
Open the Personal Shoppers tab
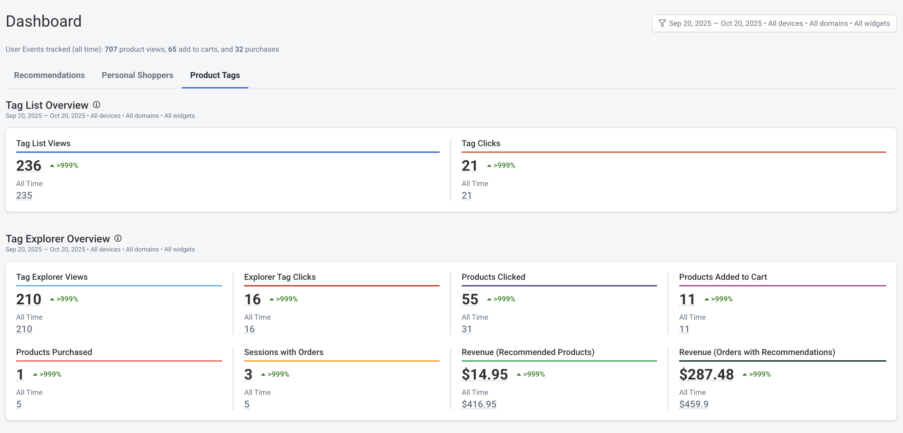point(137,75)
